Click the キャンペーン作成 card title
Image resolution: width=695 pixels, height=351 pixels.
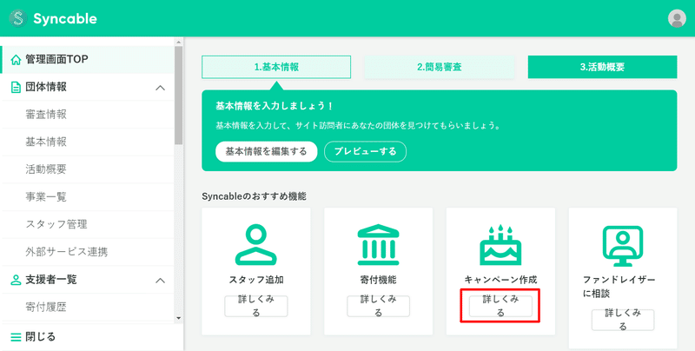click(x=500, y=280)
